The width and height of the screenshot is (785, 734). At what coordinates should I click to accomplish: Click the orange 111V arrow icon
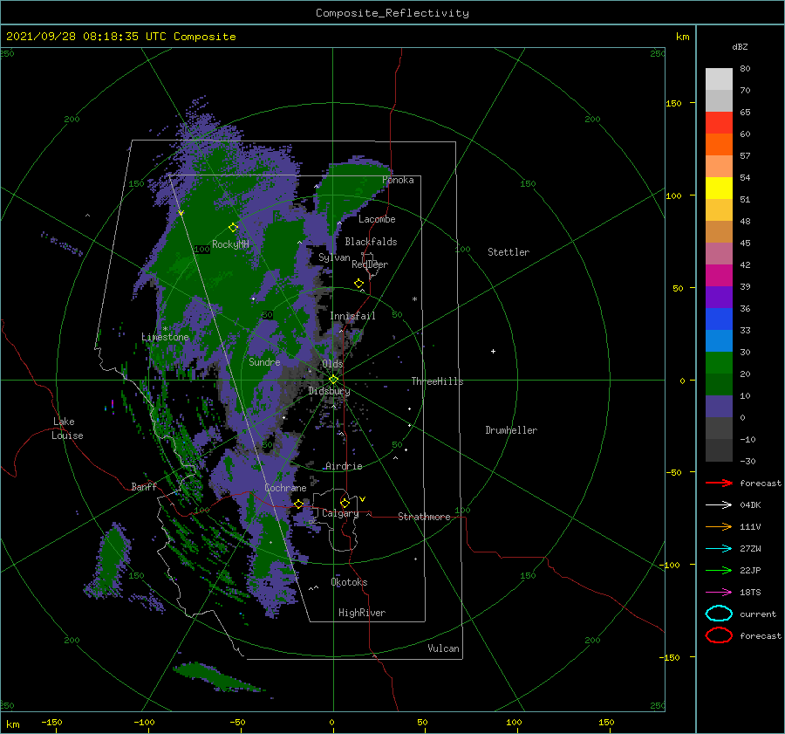tap(719, 526)
